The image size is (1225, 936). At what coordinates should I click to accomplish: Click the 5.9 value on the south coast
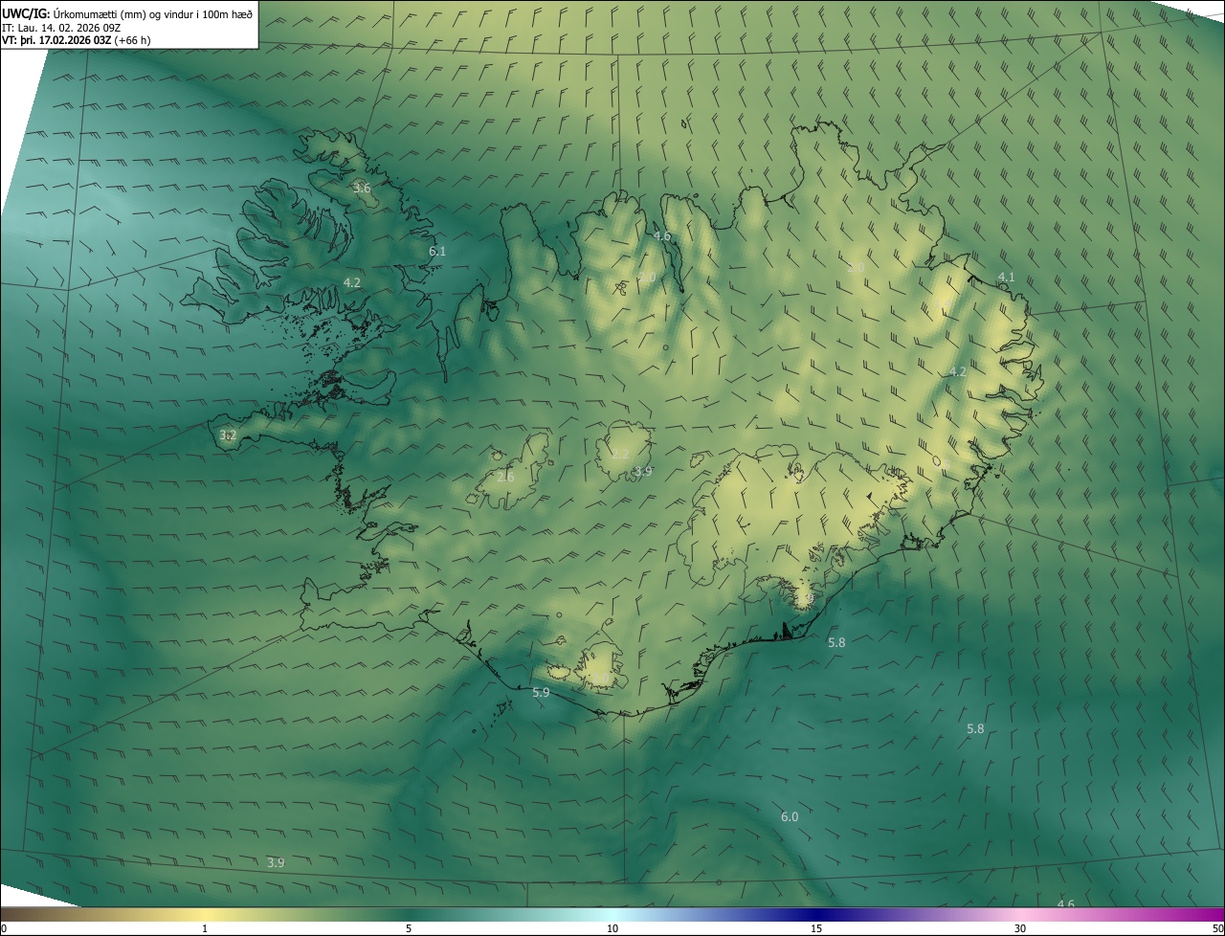(x=541, y=692)
